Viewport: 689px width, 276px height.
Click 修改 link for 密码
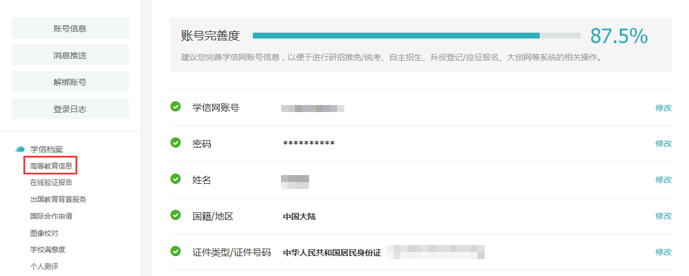click(663, 144)
